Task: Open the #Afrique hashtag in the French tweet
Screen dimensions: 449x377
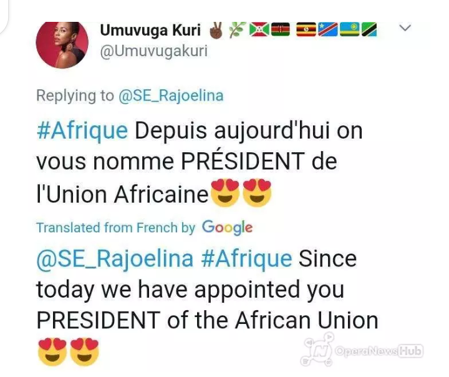Action: pyautogui.click(x=82, y=131)
